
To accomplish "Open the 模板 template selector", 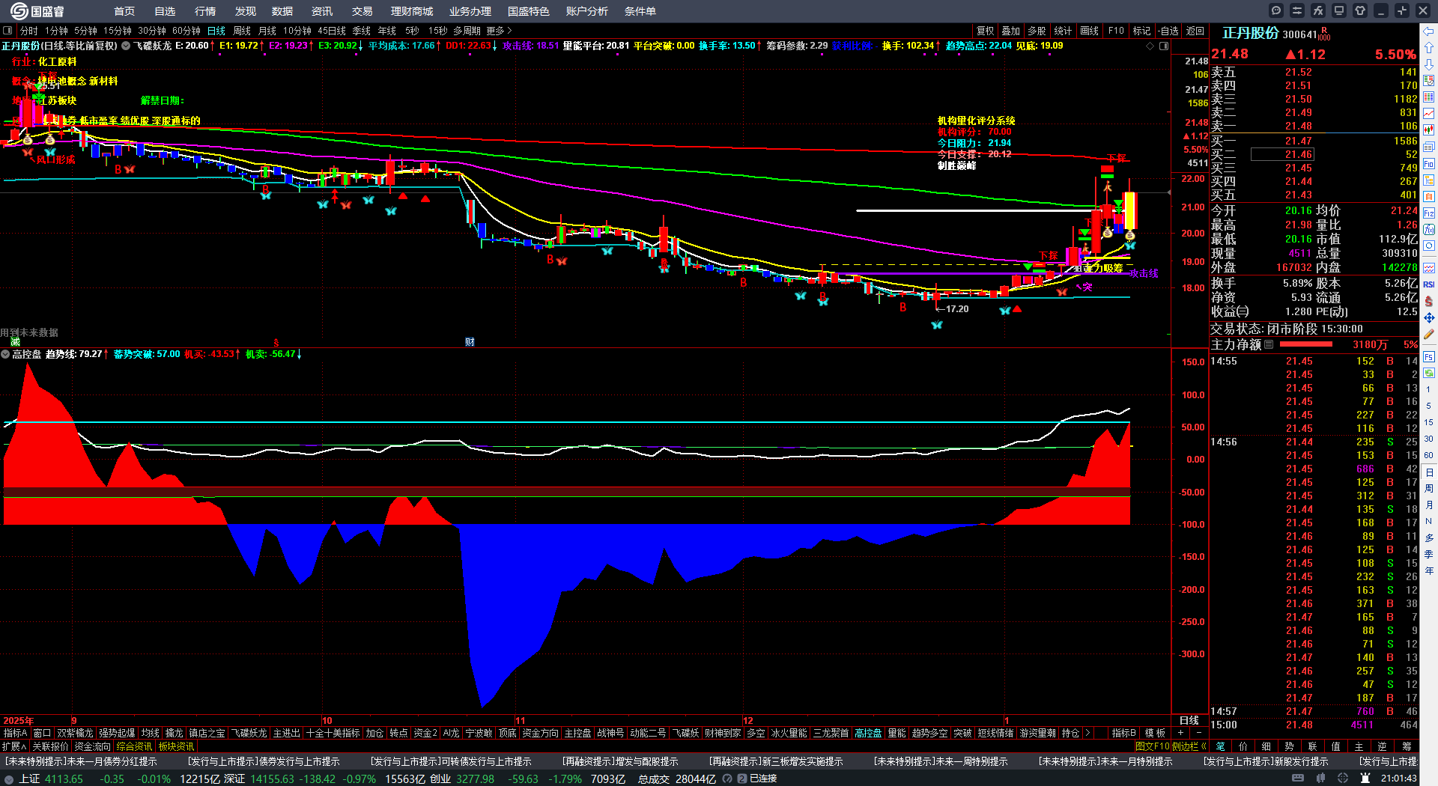I will coord(1155,733).
